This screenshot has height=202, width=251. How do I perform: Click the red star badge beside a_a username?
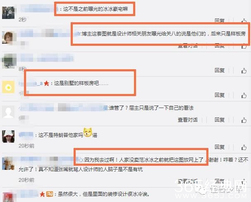46,83
